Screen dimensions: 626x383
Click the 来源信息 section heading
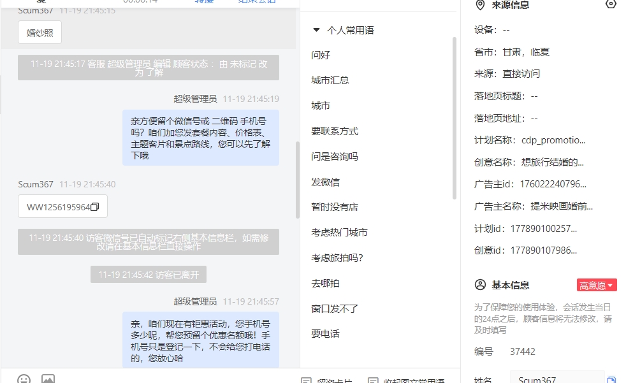511,5
